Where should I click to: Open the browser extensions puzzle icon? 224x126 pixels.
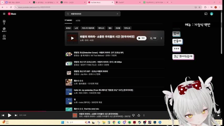205,7
